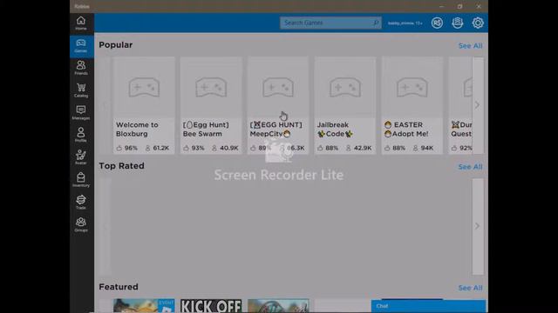Open the Games sidebar section
558x313 pixels.
[x=81, y=46]
